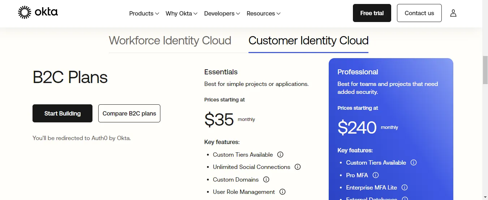Image resolution: width=488 pixels, height=200 pixels.
Task: Click "You'll be redirected to Auth0" note
Action: point(82,138)
